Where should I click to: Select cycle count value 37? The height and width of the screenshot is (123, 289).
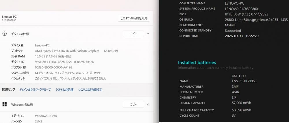point(234,115)
